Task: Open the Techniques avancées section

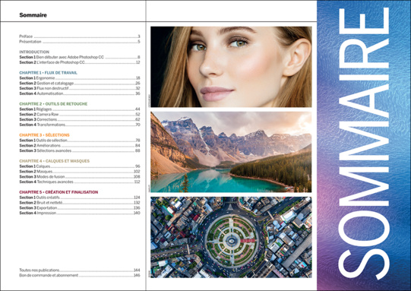Action: click(x=80, y=182)
